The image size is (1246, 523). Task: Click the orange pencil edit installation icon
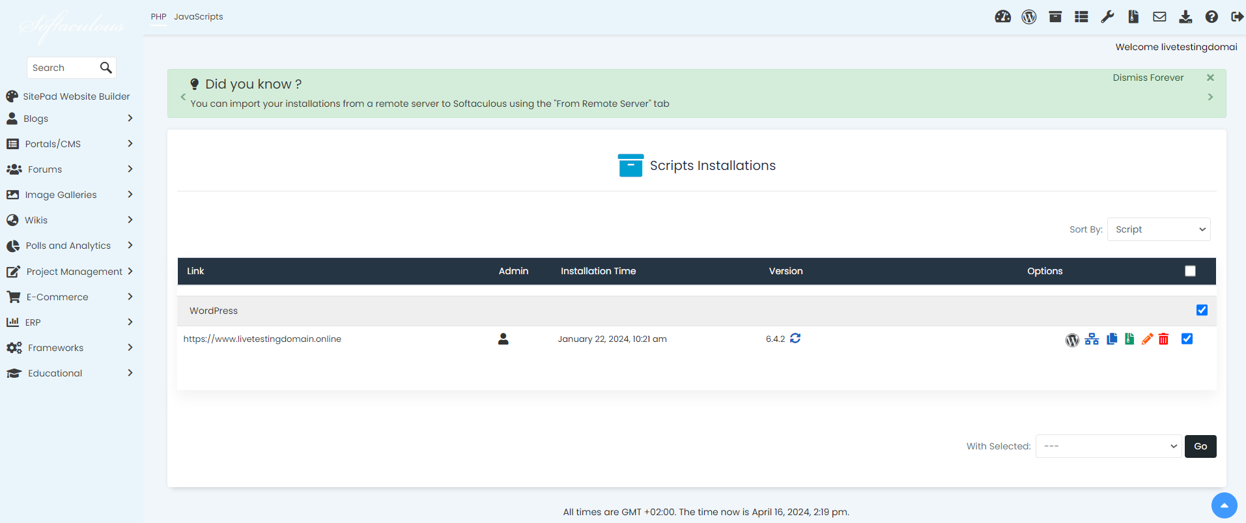point(1147,339)
